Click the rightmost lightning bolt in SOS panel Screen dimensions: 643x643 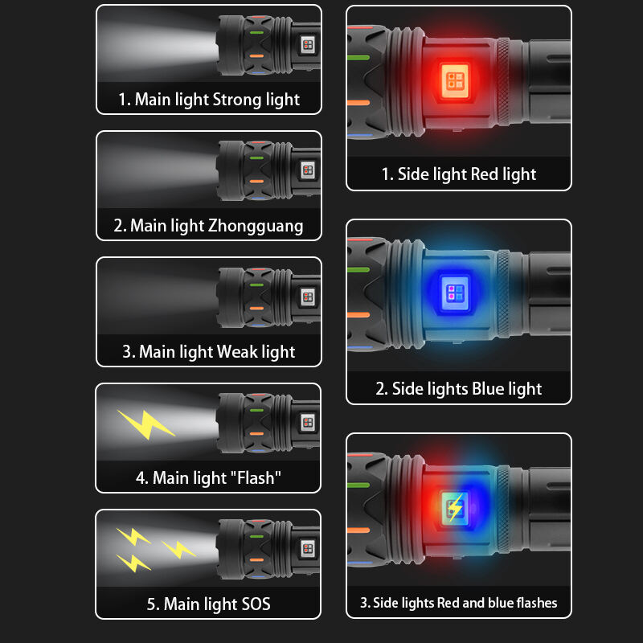pos(178,549)
